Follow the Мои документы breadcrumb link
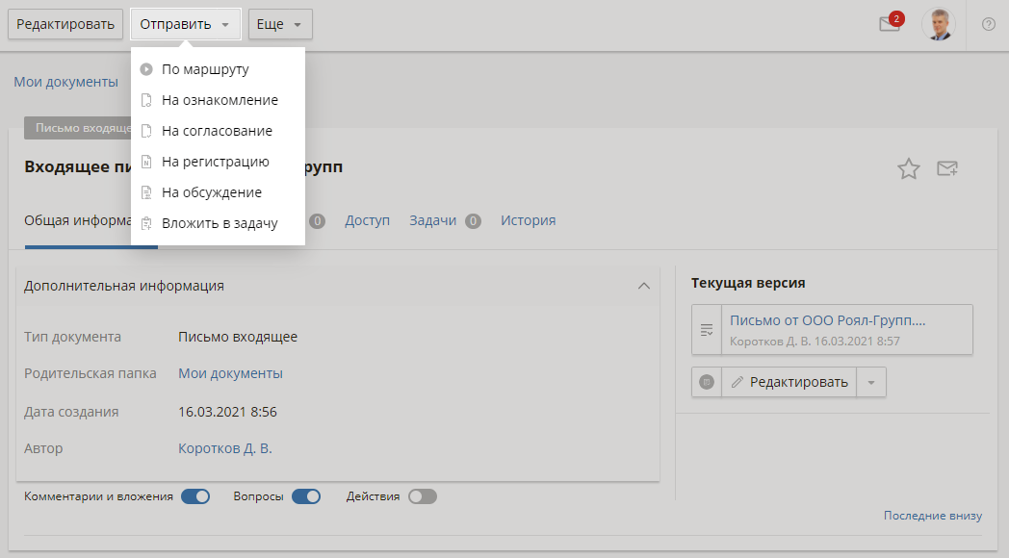1009x558 pixels. tap(66, 82)
